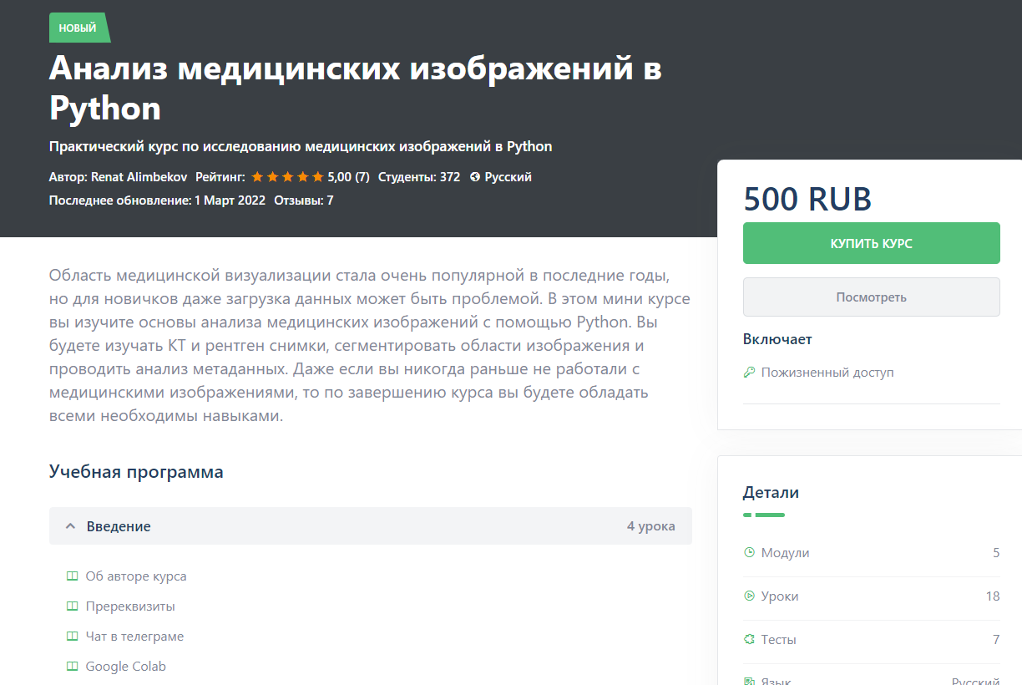
Task: Click the book icon next to Об авторе курса
Action: click(x=72, y=576)
